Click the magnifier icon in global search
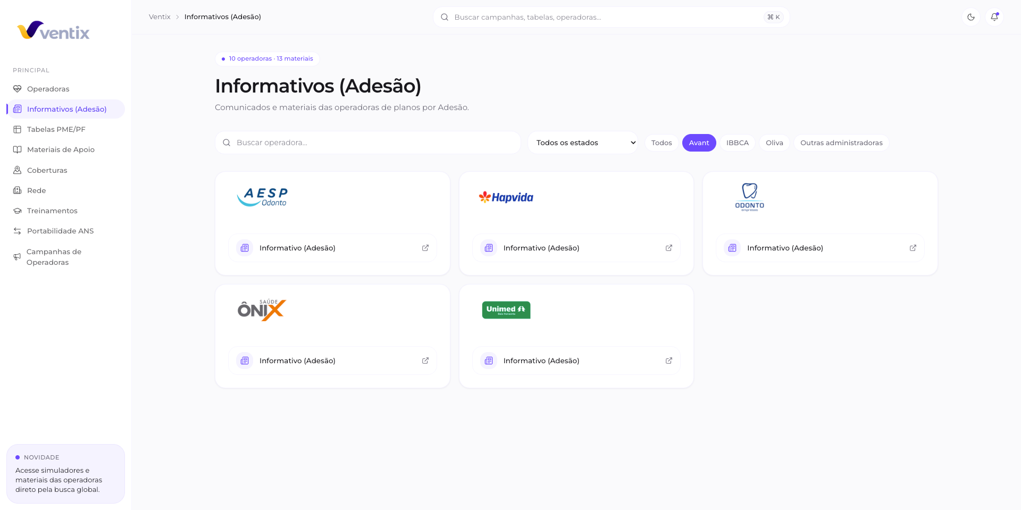 click(x=445, y=17)
